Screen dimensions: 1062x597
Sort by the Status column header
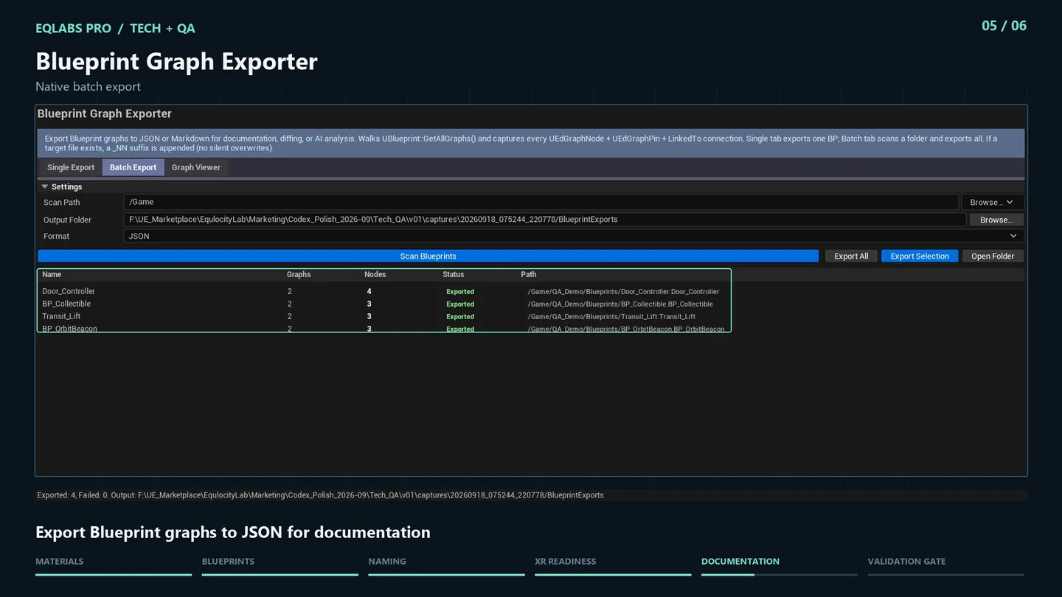click(x=454, y=274)
